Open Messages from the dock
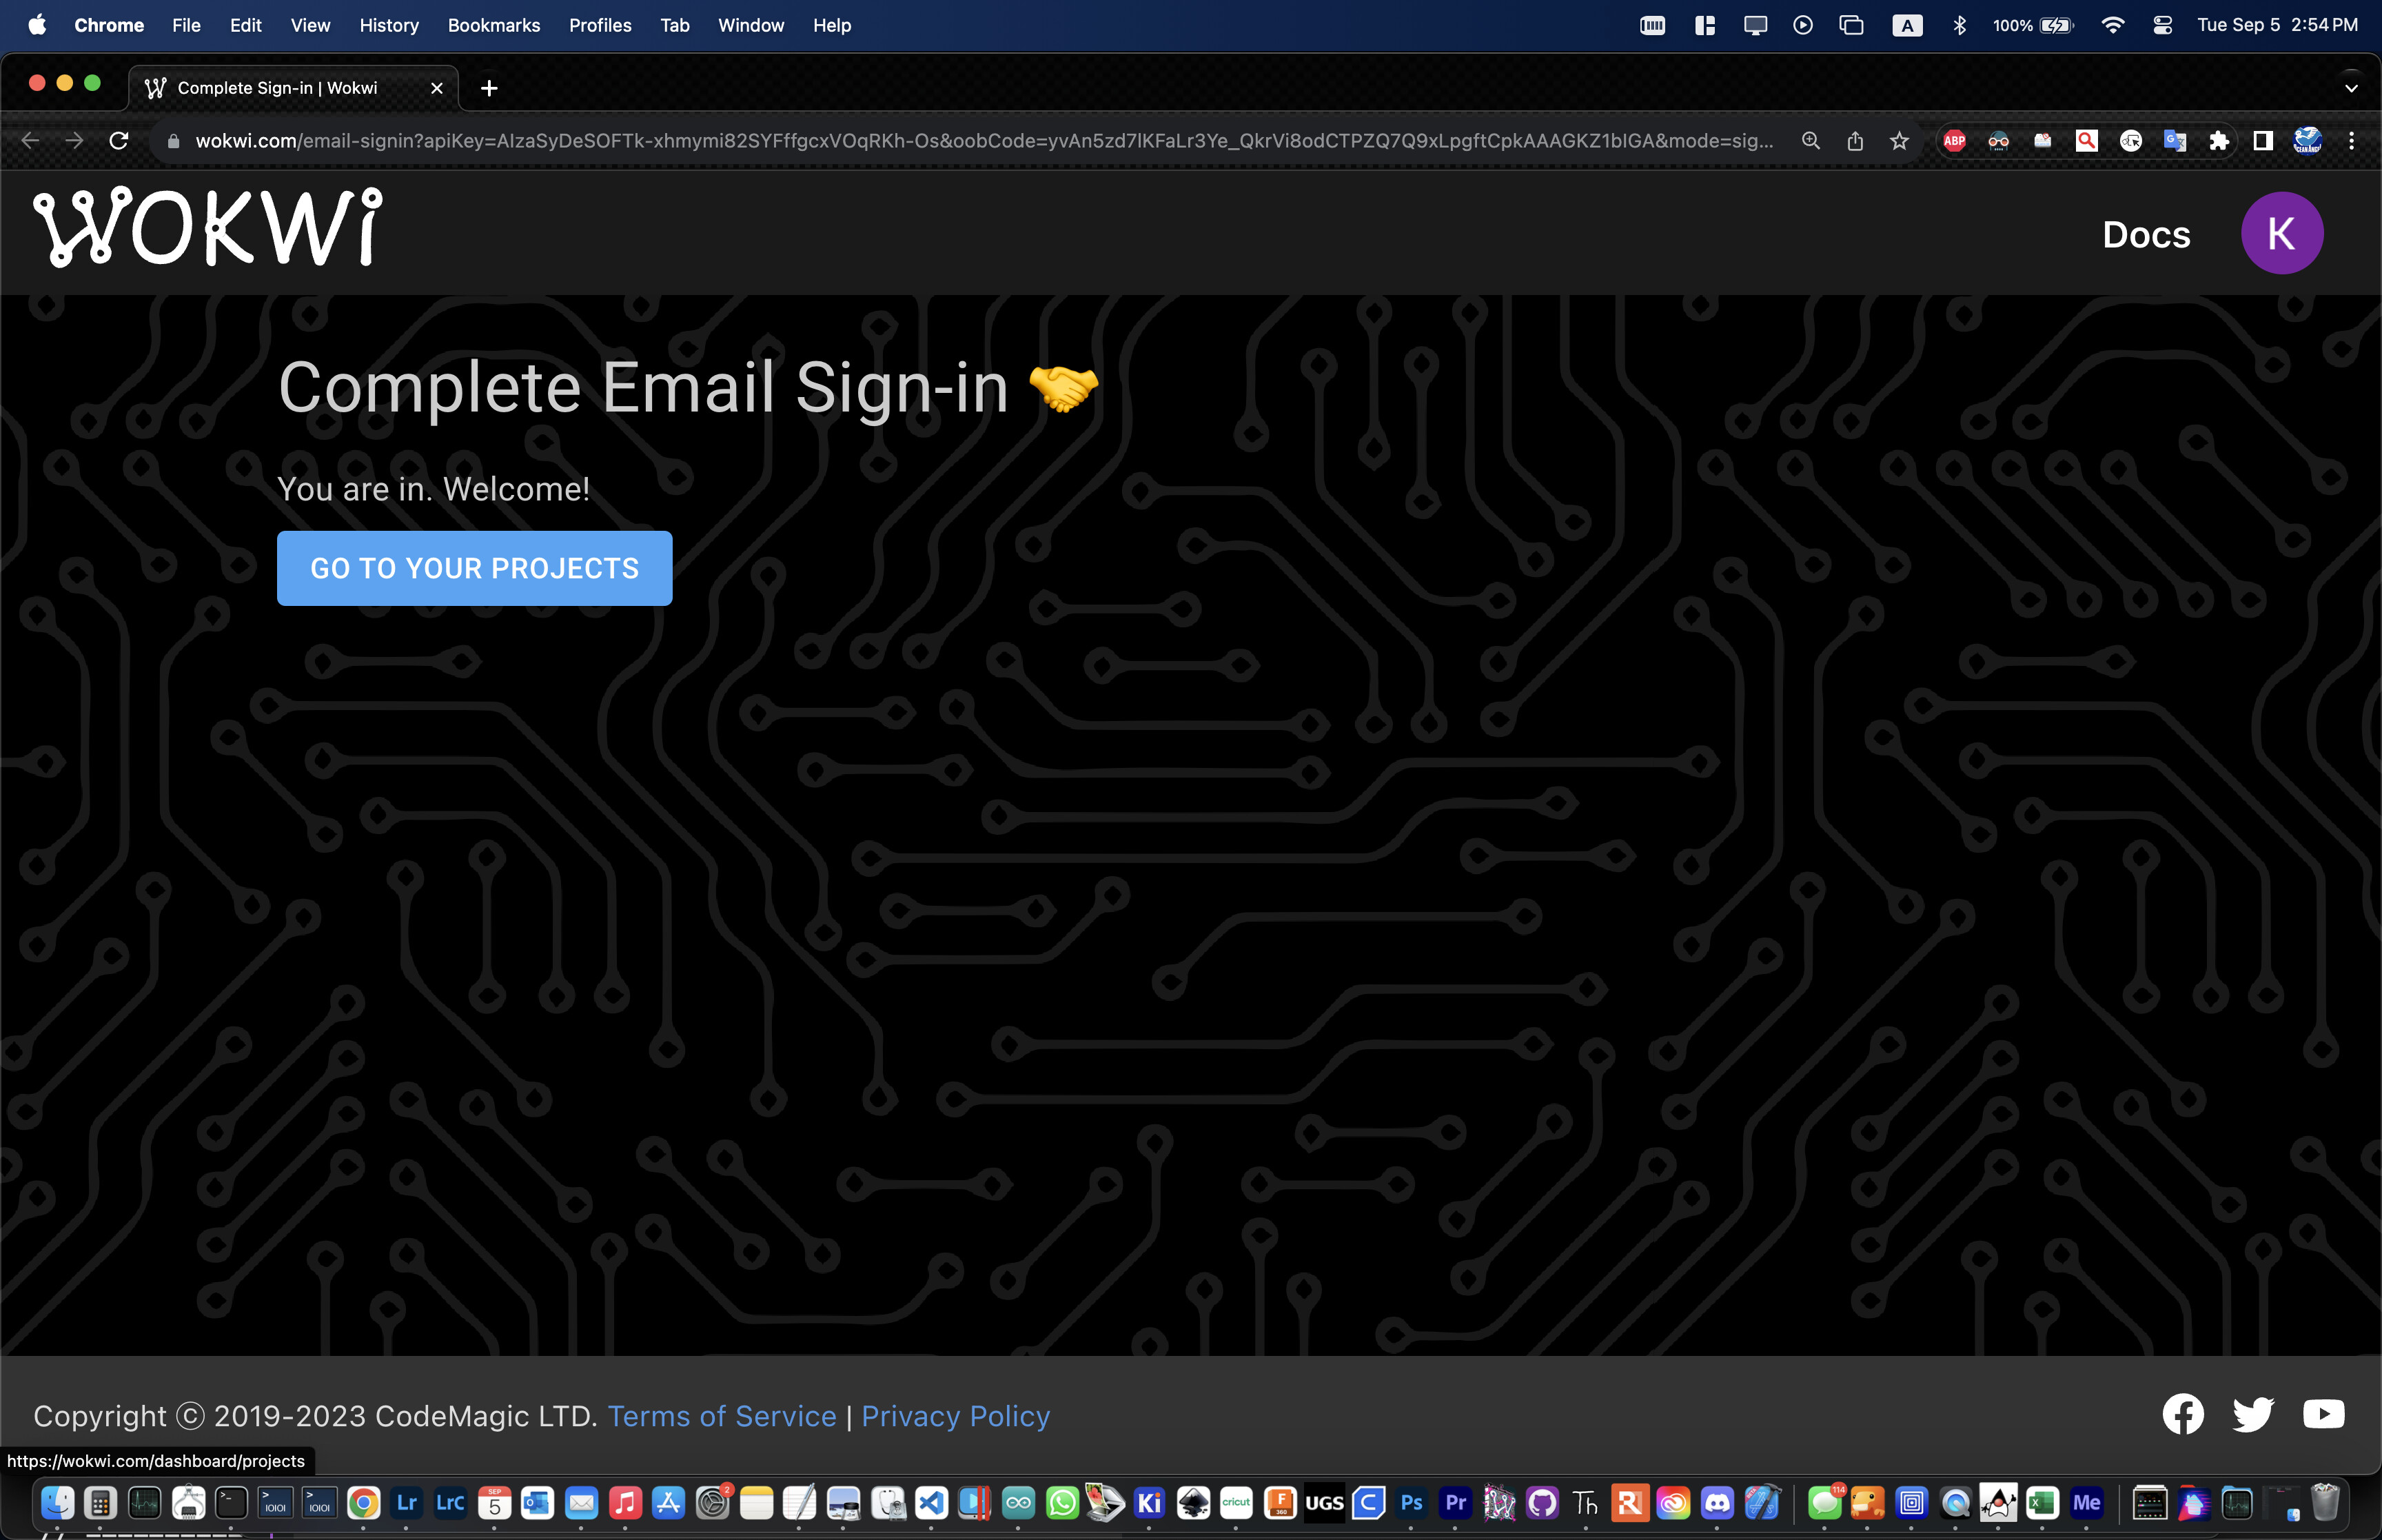The image size is (2382, 1540). 1825,1502
